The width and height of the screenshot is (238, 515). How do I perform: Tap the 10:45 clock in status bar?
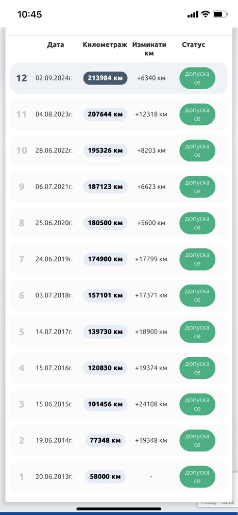pos(29,14)
